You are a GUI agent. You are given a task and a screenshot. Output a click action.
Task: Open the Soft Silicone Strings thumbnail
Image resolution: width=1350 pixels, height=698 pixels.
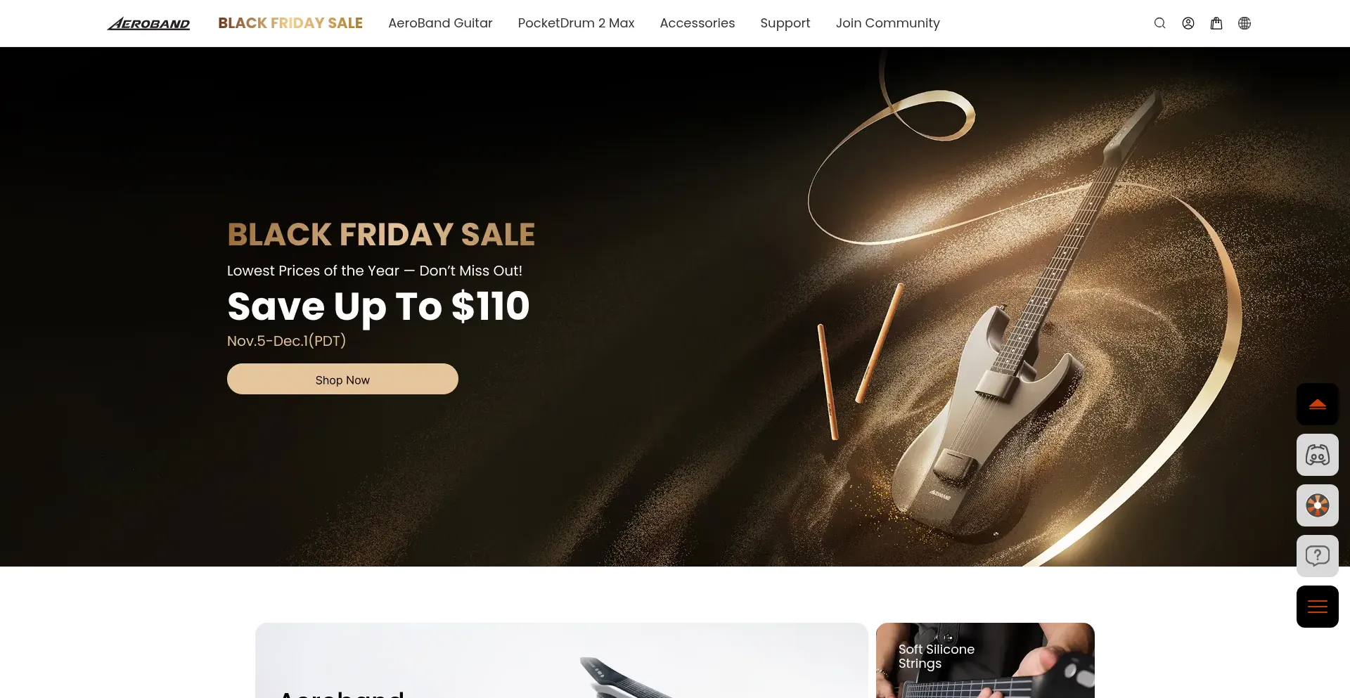(985, 660)
